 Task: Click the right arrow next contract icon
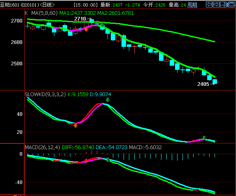(216, 5)
